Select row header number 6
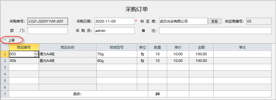This screenshot has width=276, height=100. 5,87
